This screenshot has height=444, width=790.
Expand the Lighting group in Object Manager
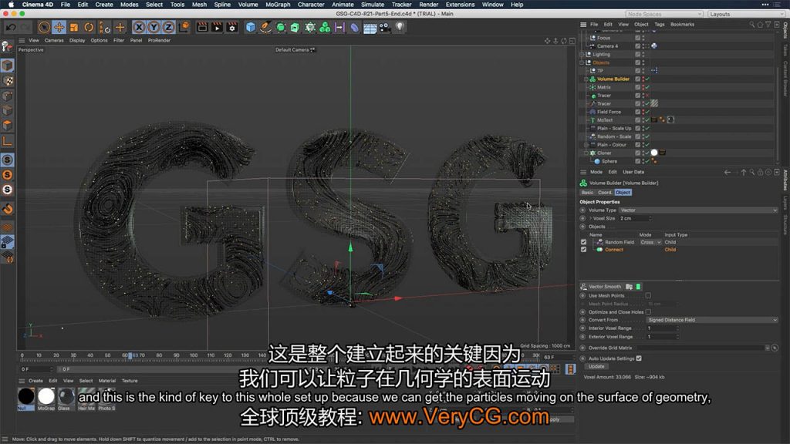click(x=582, y=55)
